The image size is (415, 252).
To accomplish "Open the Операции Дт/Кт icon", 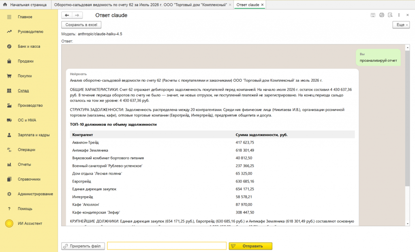I will 9,150.
